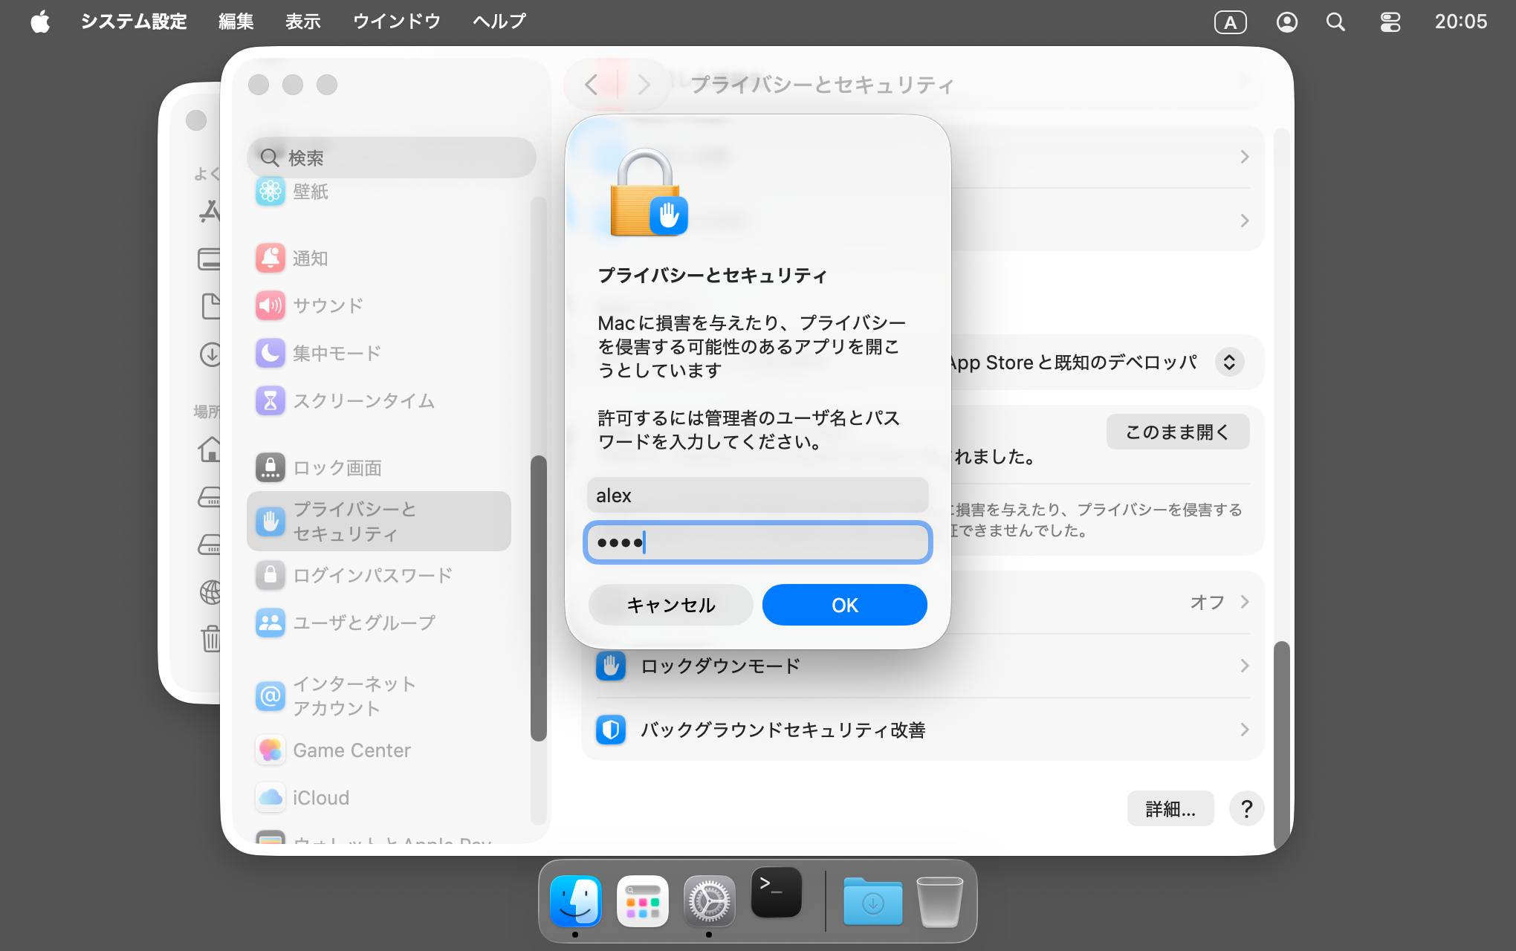The image size is (1516, 951).
Task: Expand the Lockdown Mode (ロックダウンモード) row chevron
Action: (x=1244, y=666)
